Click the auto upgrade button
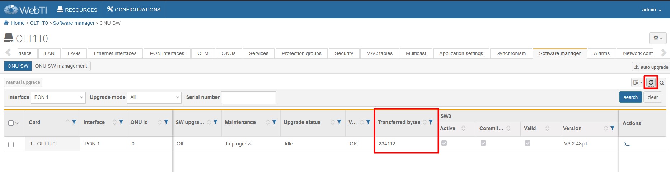 [651, 67]
